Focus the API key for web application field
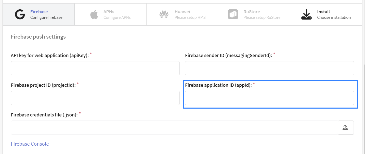The height and width of the screenshot is (154, 365). [x=95, y=68]
